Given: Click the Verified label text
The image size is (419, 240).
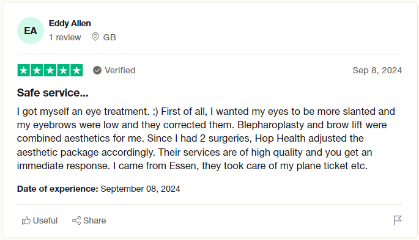Looking at the screenshot, I should [120, 70].
